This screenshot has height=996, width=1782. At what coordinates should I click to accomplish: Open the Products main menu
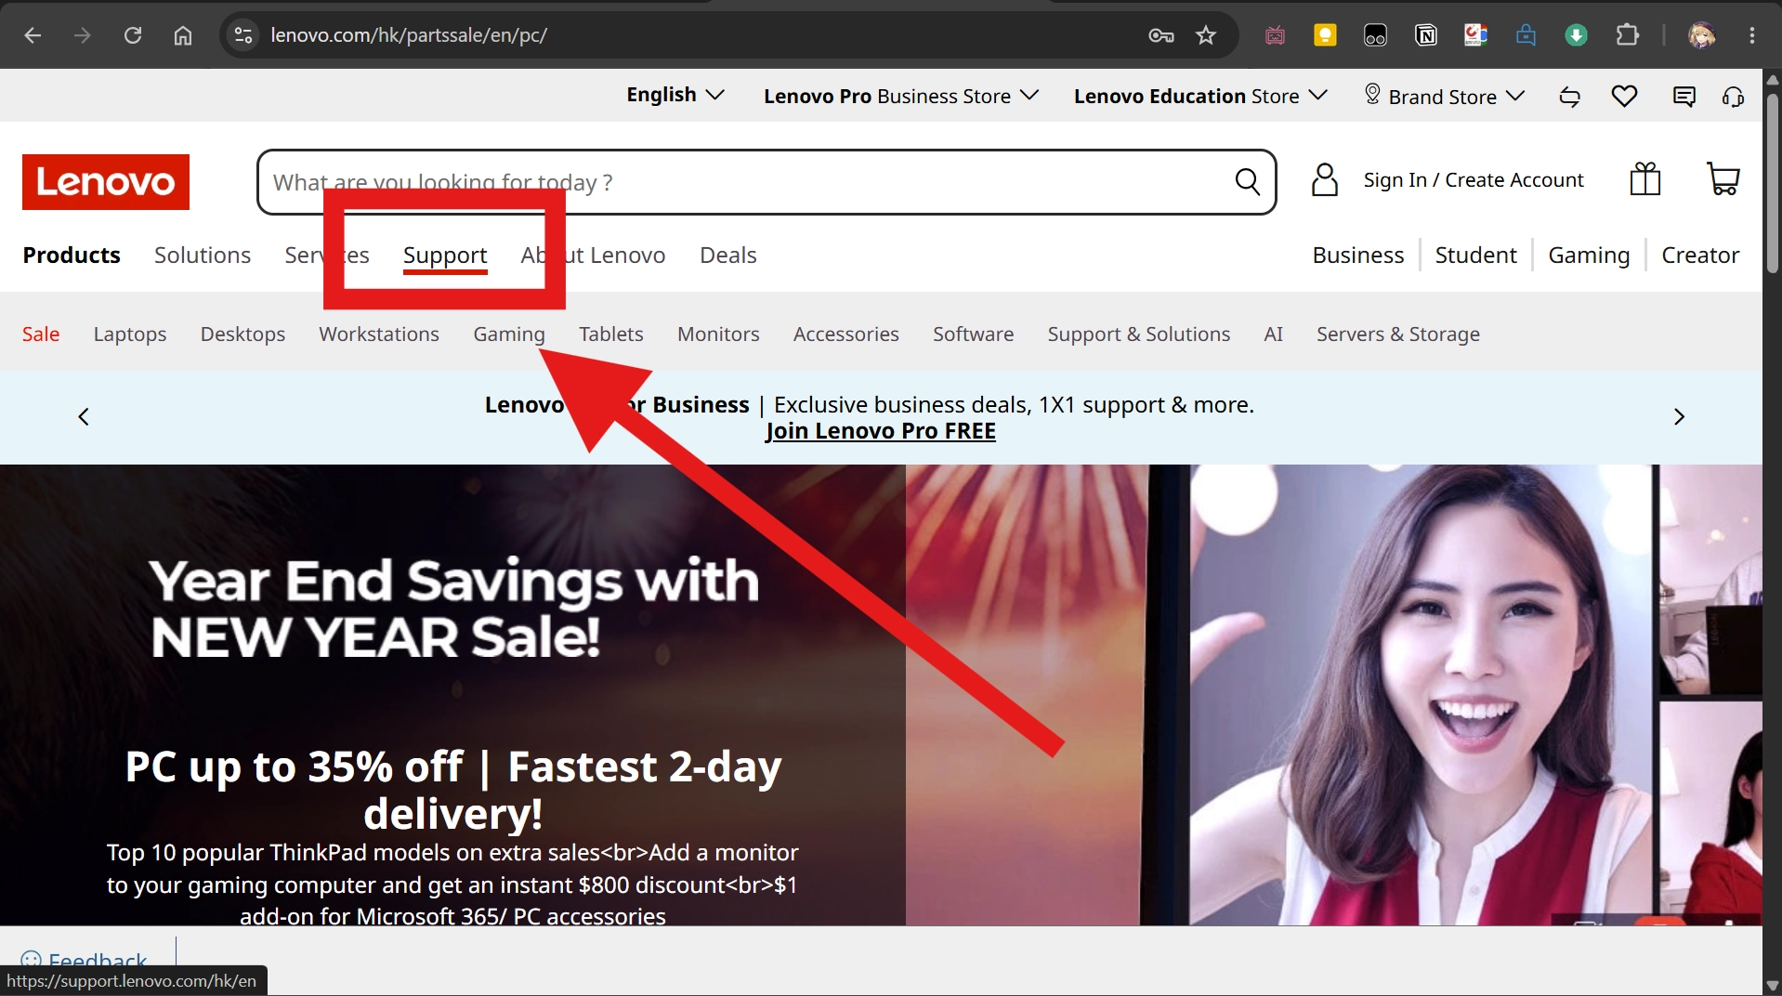click(x=72, y=256)
